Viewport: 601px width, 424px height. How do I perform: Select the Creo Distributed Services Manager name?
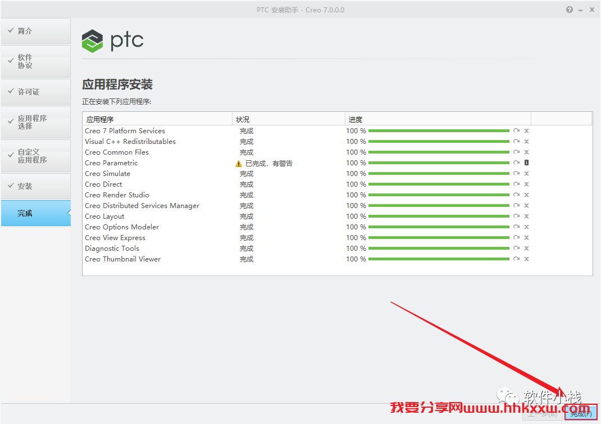pyautogui.click(x=142, y=206)
